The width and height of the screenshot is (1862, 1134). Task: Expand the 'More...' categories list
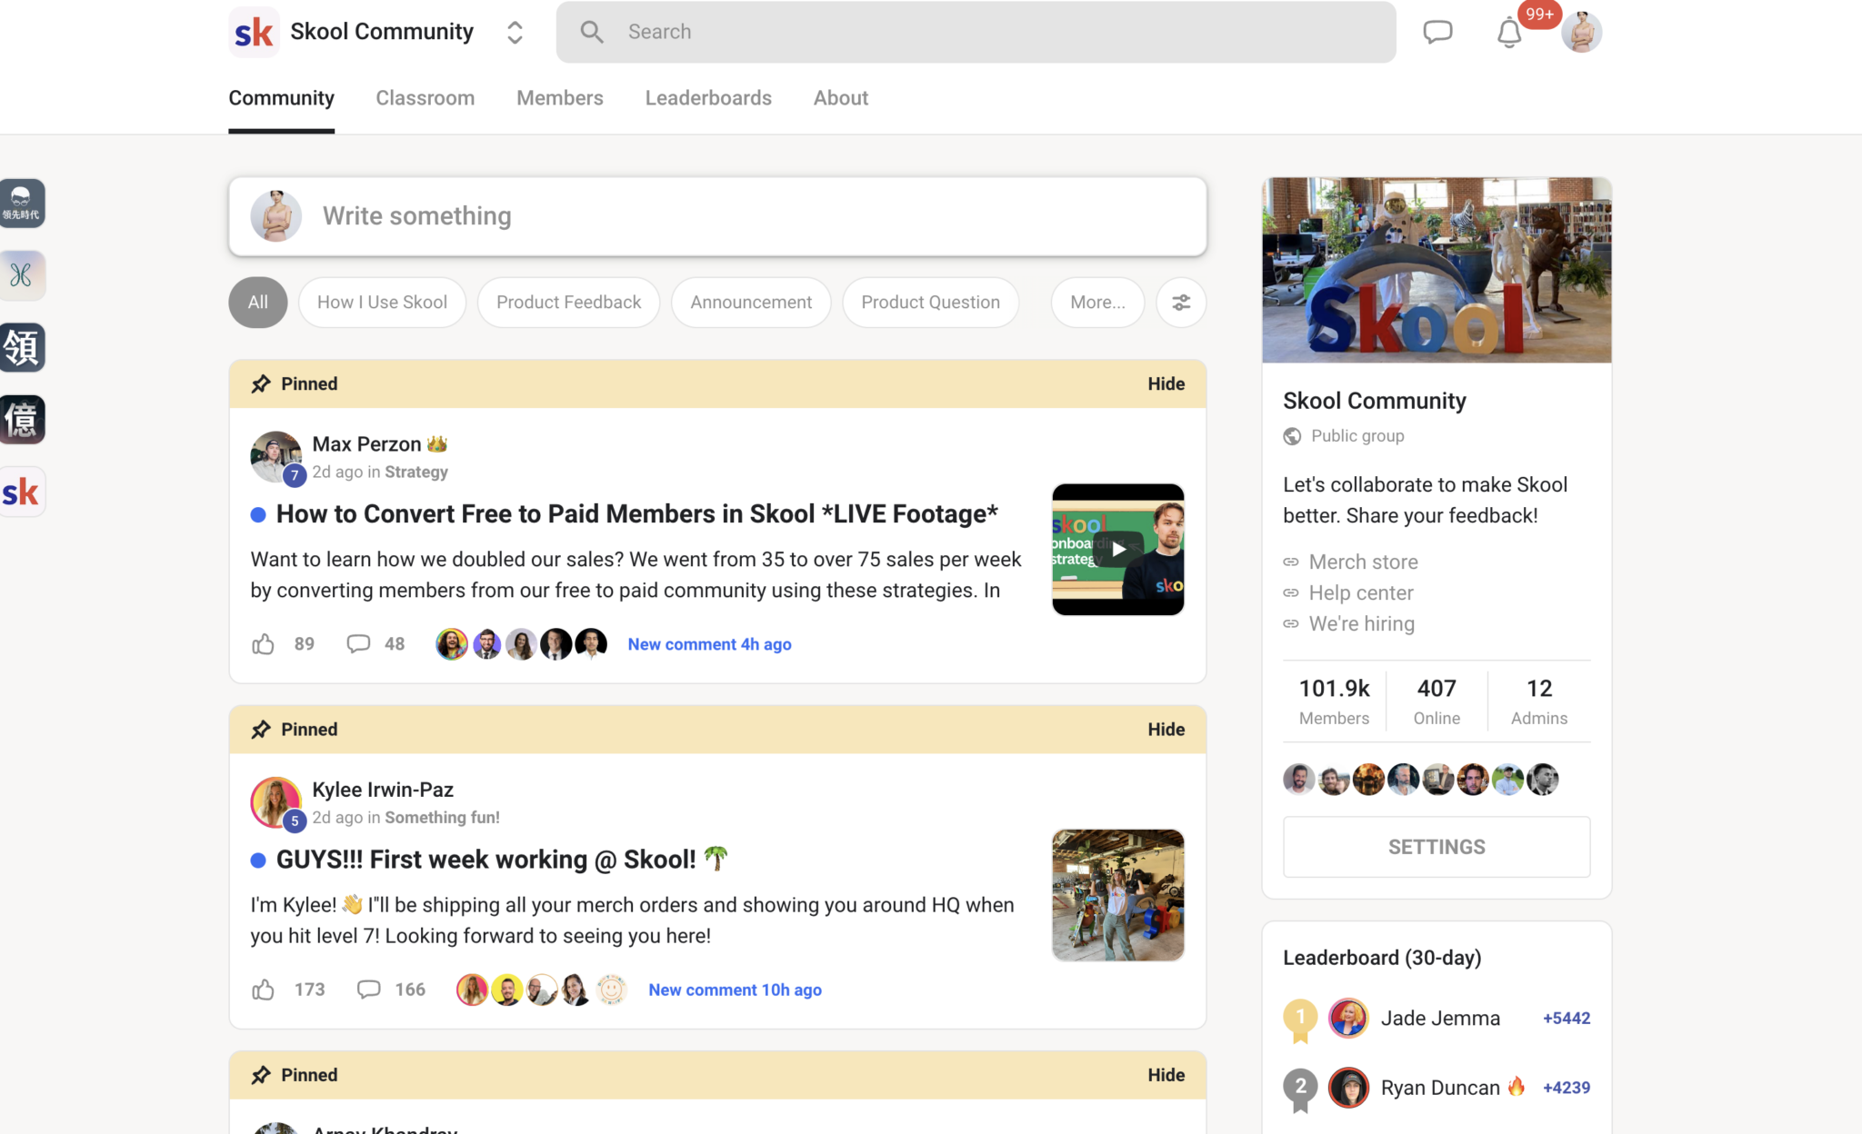click(x=1097, y=303)
